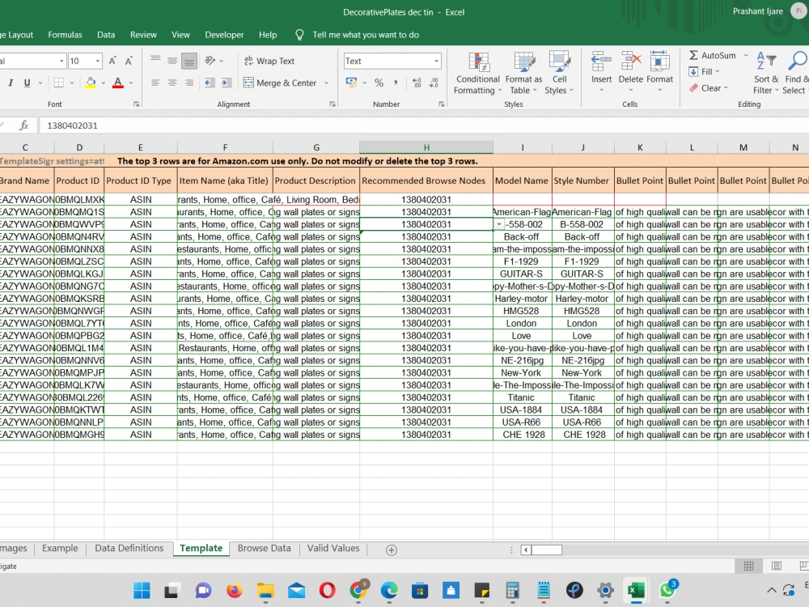Click the Prashant Ijare account name
809x607 pixels.
click(757, 11)
